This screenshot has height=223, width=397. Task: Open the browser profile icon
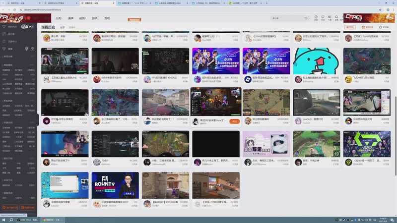pyautogui.click(x=388, y=9)
